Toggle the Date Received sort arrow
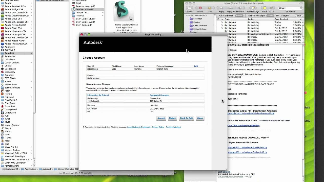This screenshot has width=324, height=182. click(x=301, y=19)
